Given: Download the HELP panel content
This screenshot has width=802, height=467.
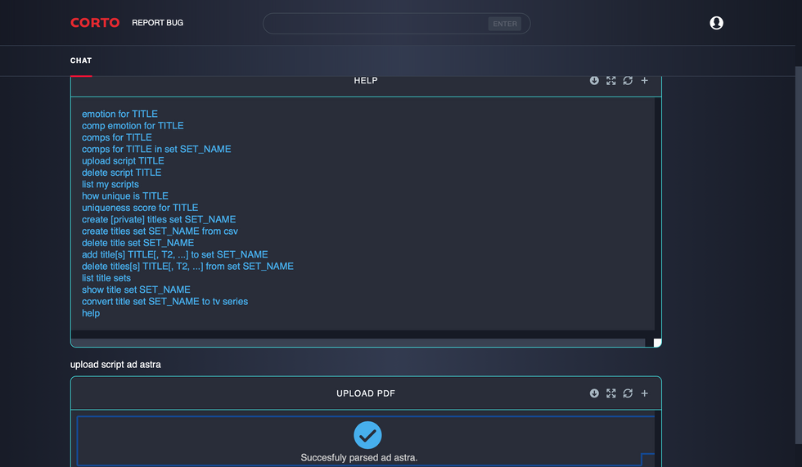Looking at the screenshot, I should click(x=594, y=80).
